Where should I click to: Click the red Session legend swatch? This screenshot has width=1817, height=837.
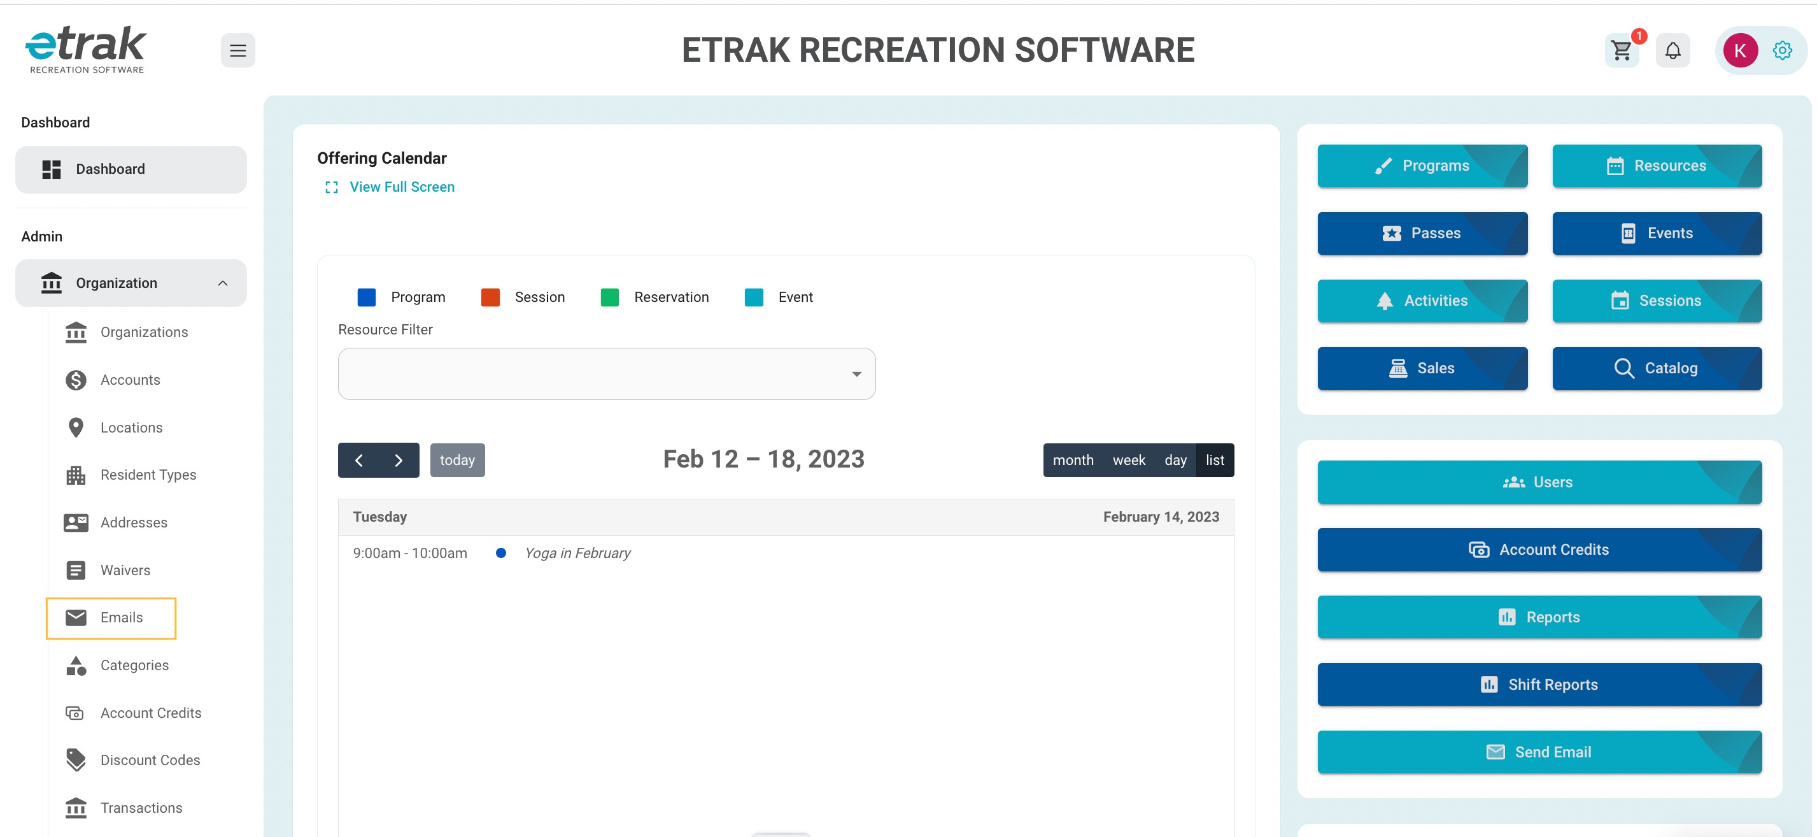tap(490, 298)
